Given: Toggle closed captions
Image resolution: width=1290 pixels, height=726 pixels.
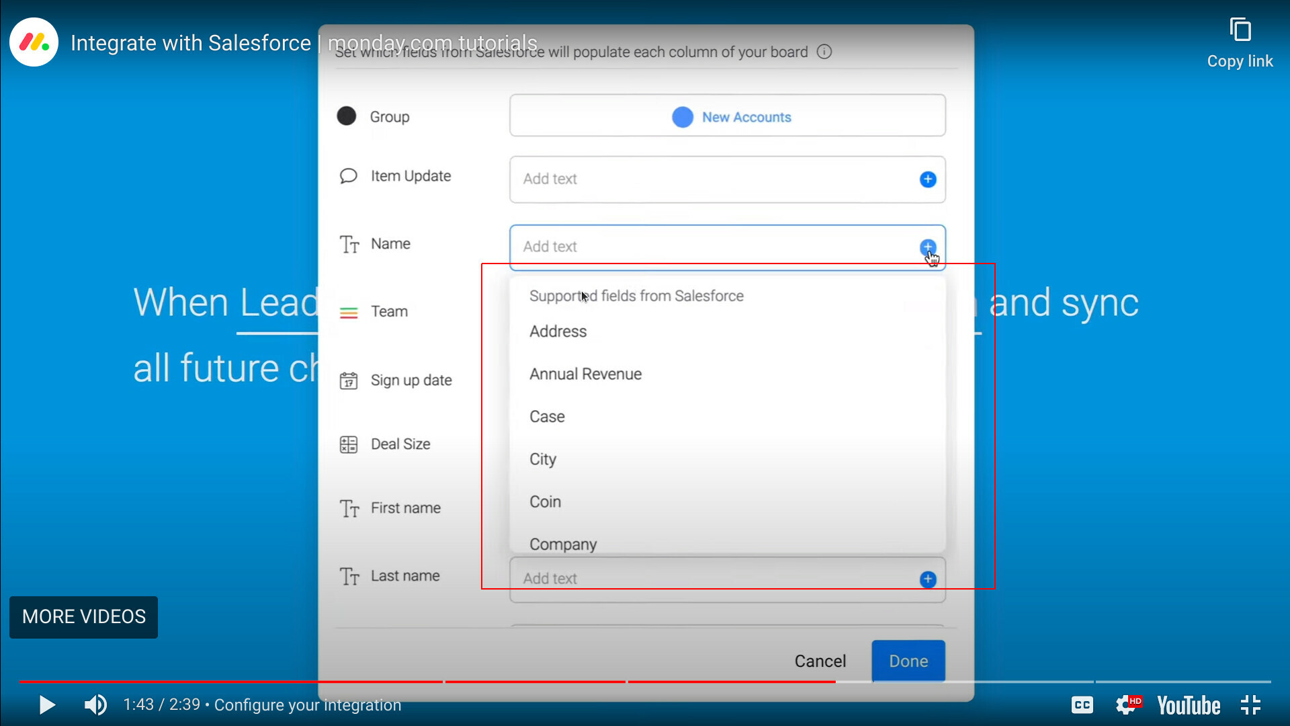Looking at the screenshot, I should coord(1082,704).
